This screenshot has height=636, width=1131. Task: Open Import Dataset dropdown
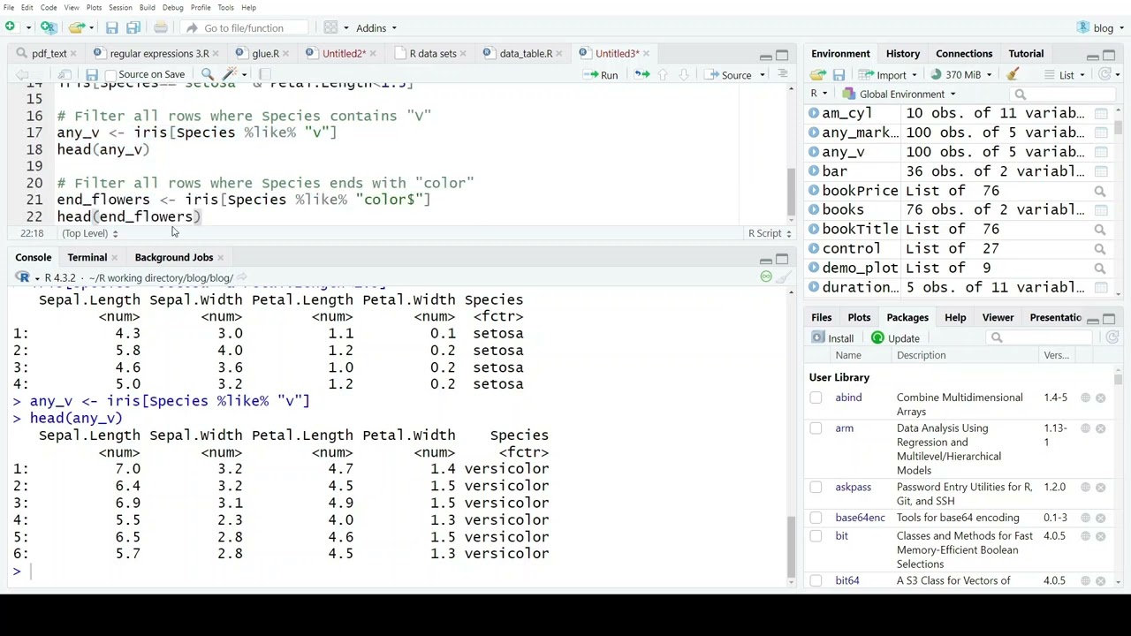(x=892, y=74)
